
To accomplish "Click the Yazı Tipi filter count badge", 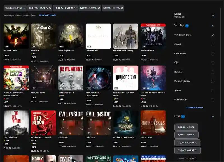I will click(x=187, y=26).
